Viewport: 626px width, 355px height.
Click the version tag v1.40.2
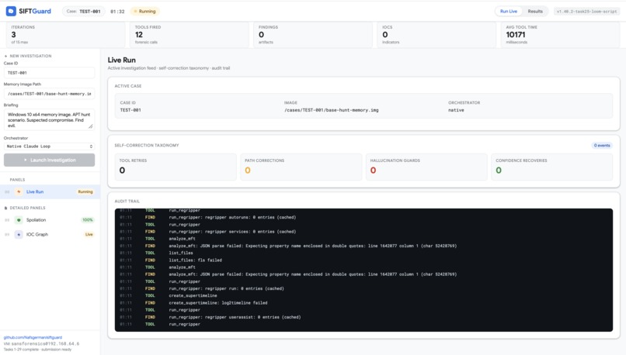(x=586, y=11)
